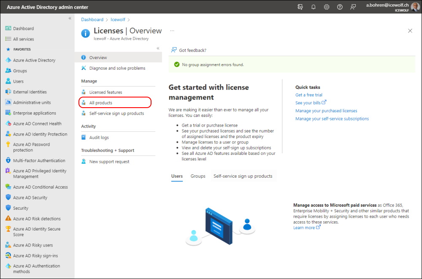Click the Azure AD Security shield icon

[x=8, y=198]
